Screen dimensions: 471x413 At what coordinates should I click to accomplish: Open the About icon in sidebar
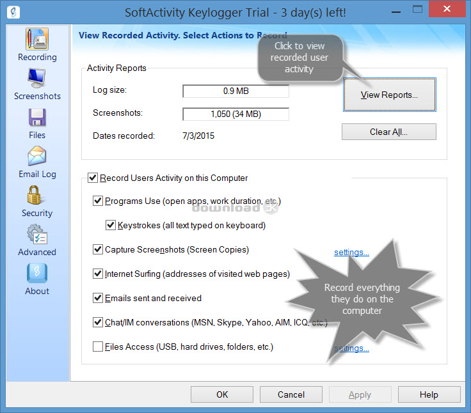[x=37, y=274]
